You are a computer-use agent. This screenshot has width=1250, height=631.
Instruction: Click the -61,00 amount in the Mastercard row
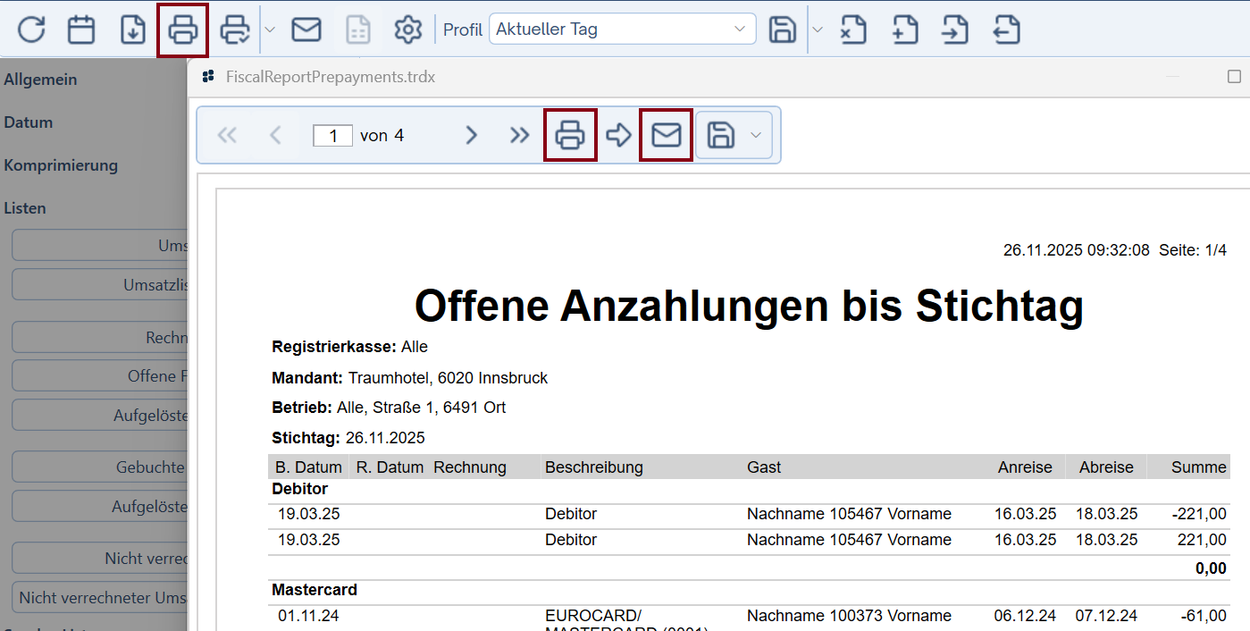(1204, 616)
